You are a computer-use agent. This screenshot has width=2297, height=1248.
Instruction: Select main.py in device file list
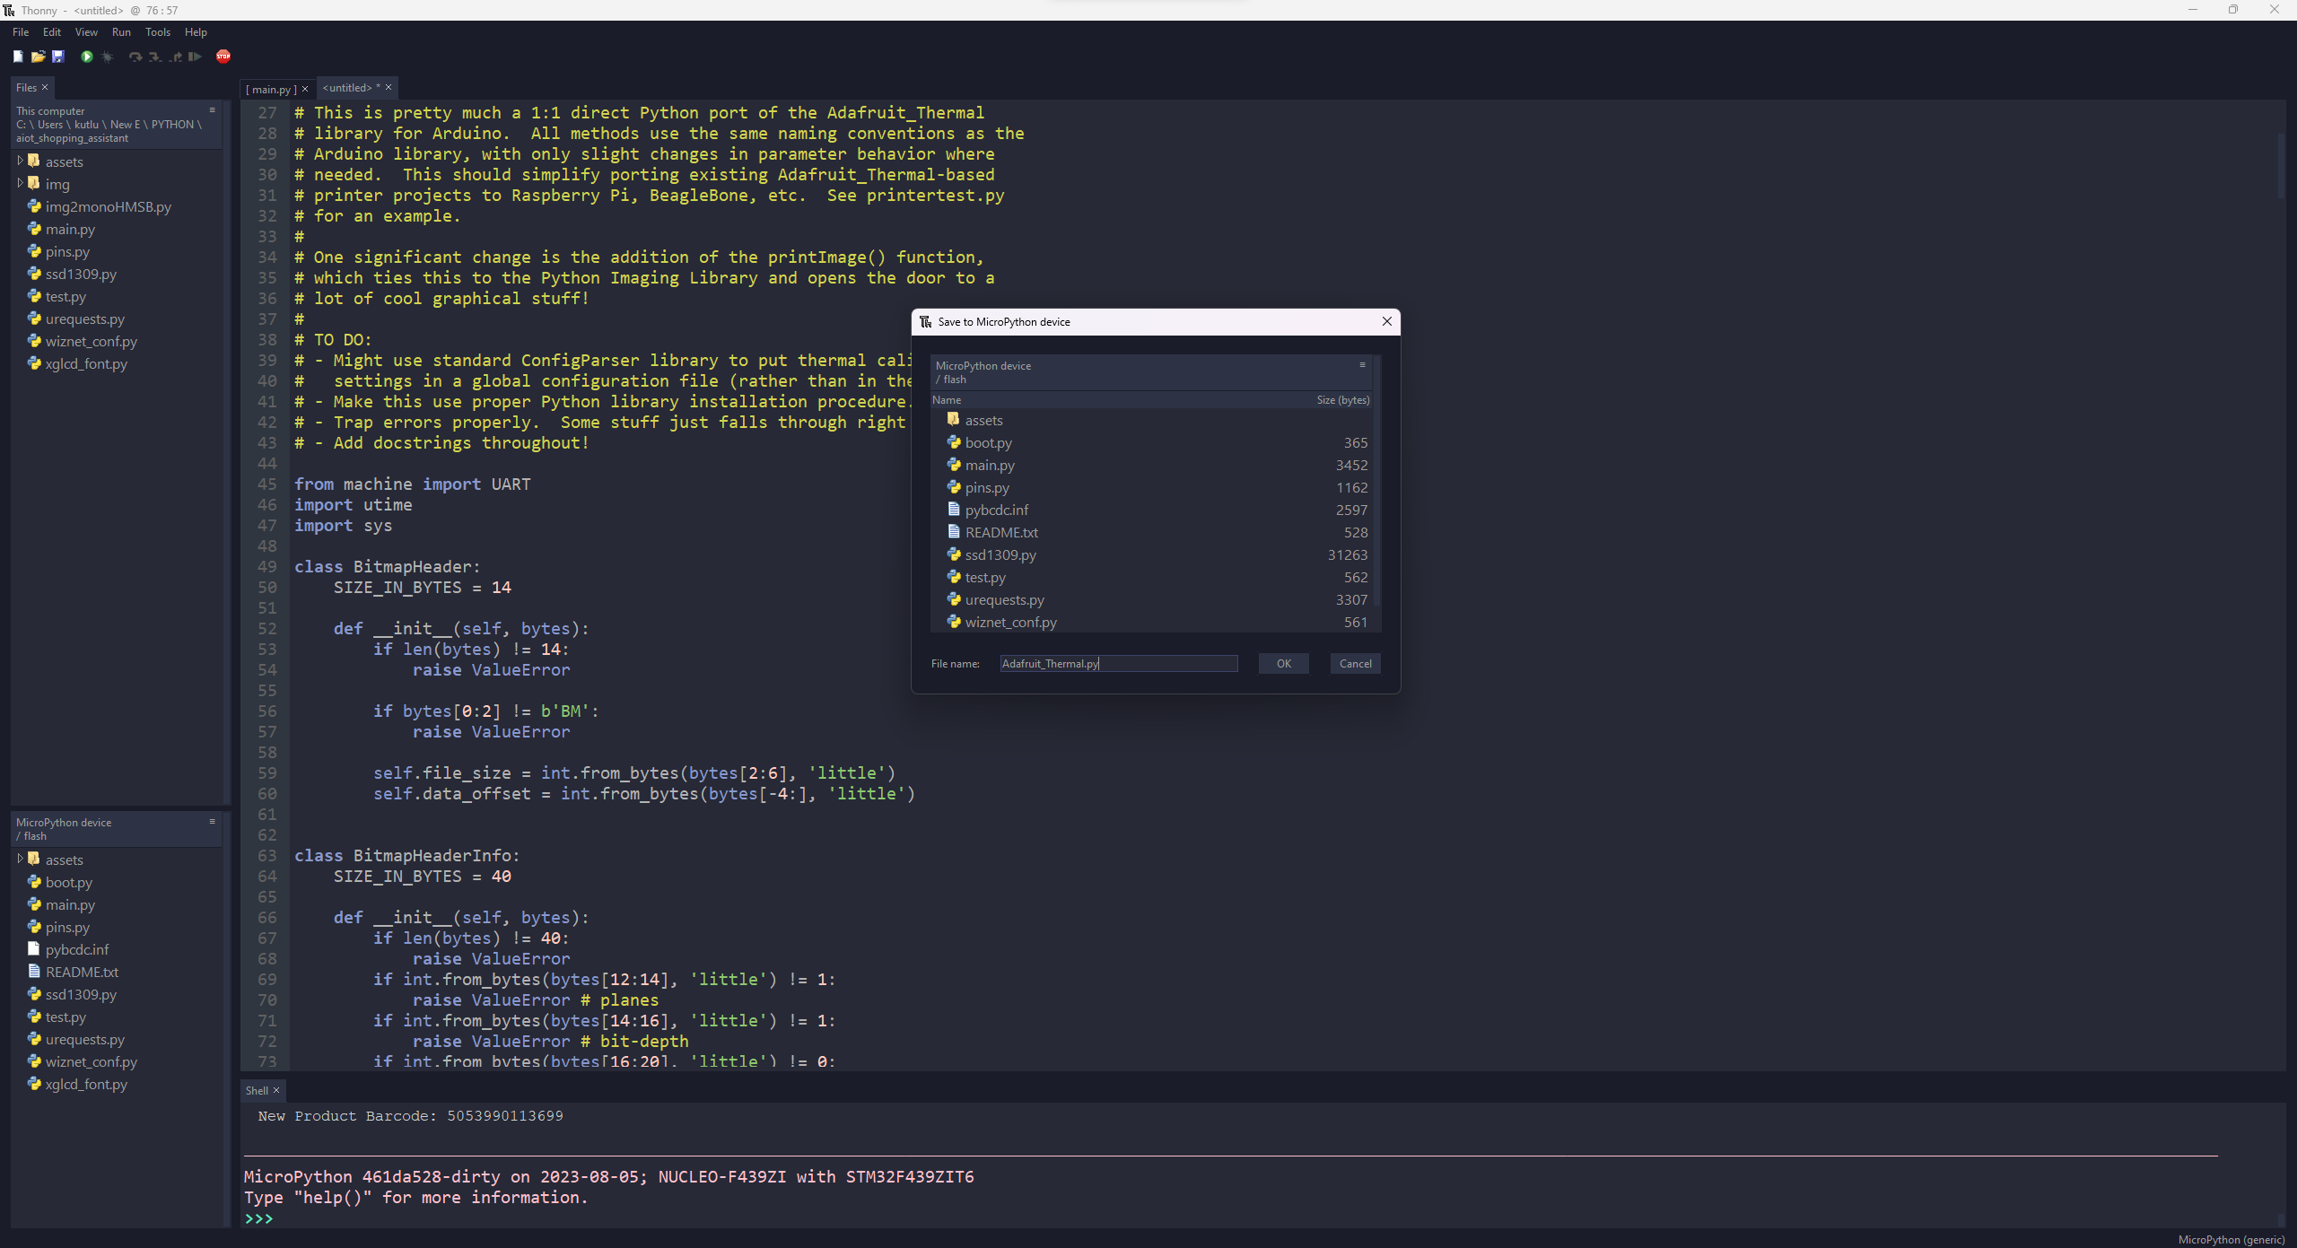click(x=991, y=464)
